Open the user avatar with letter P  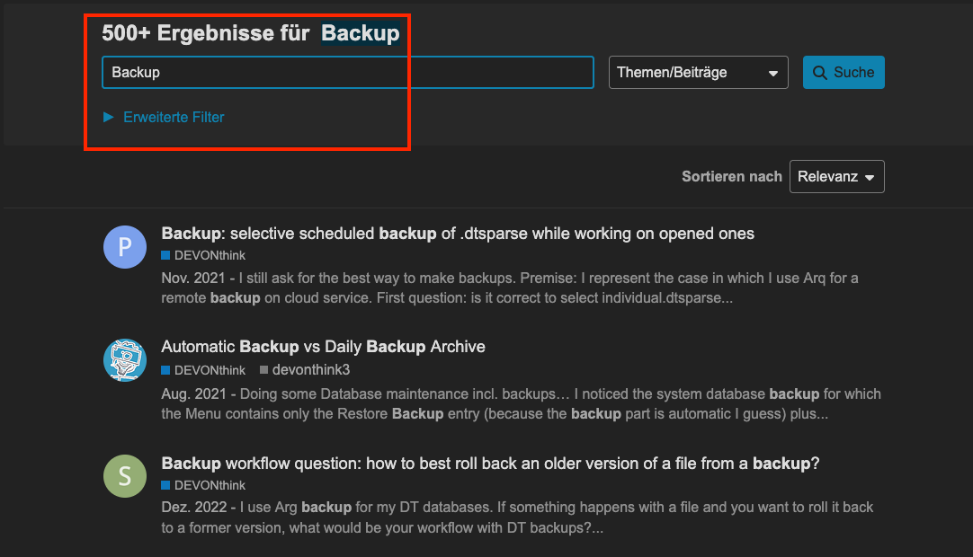pos(125,247)
